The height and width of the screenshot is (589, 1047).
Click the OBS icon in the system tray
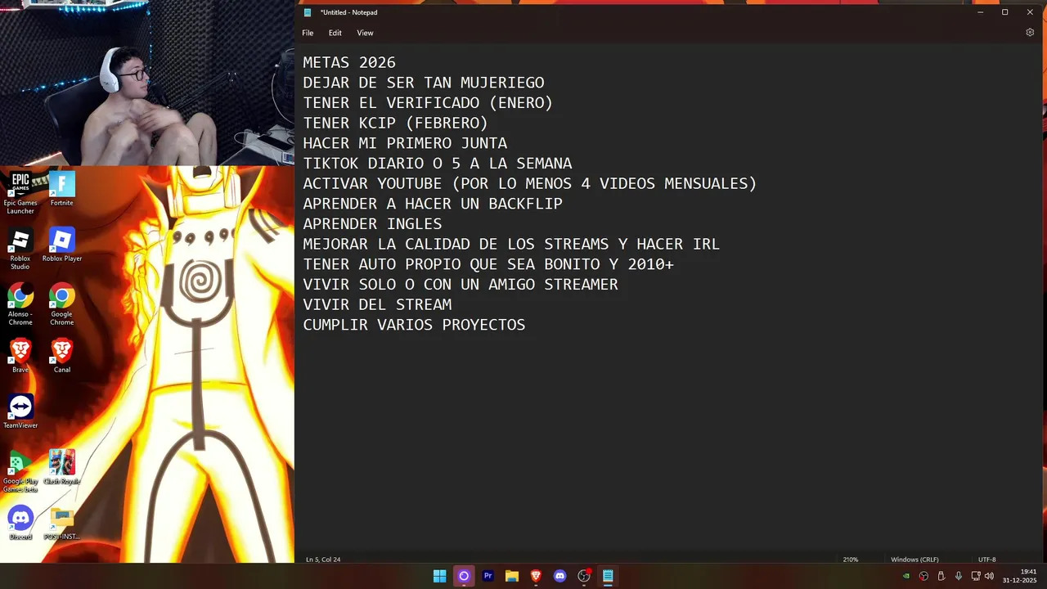[923, 576]
